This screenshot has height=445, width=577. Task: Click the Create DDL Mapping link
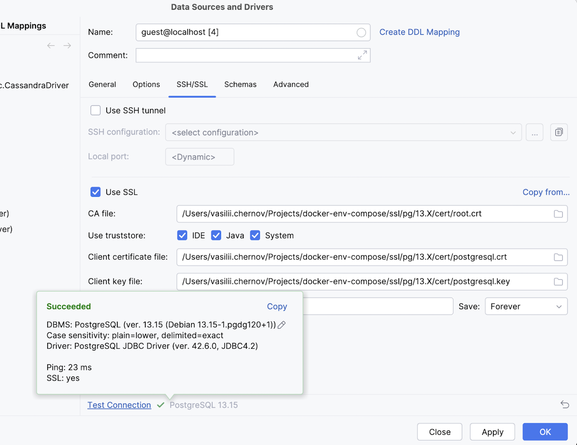(419, 32)
